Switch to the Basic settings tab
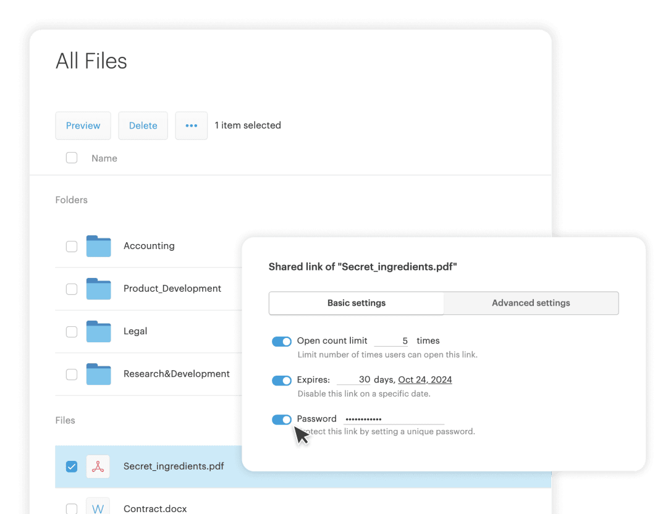Screen dimensions: 655x514 pos(357,303)
